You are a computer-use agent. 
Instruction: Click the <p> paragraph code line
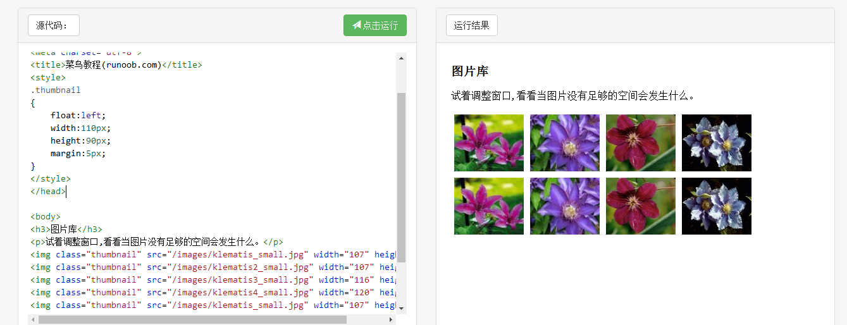(x=157, y=242)
